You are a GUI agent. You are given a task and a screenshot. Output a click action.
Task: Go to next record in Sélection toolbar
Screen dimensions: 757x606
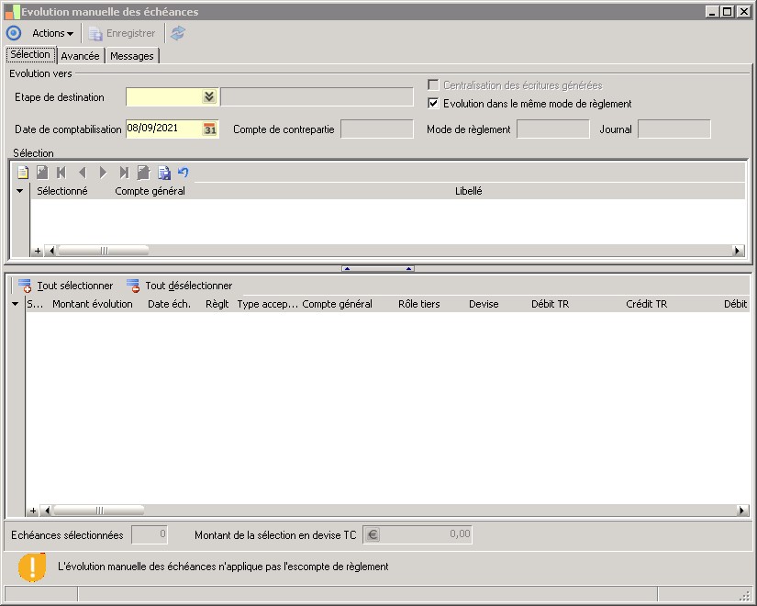(103, 172)
